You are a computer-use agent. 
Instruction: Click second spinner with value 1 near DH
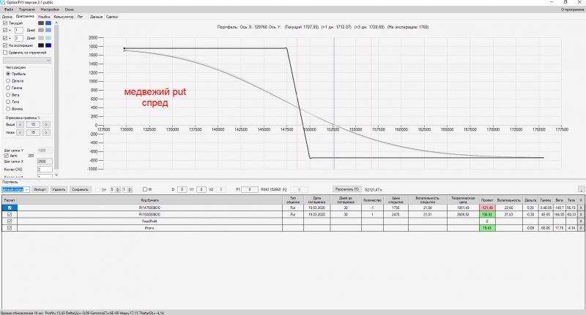point(127,189)
